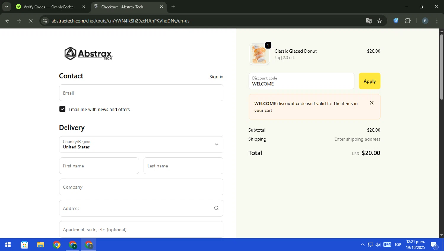Focus the Apartment, suite, etc. field
The height and width of the screenshot is (251, 444).
point(141,229)
